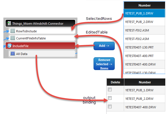
Task: Tick Delete checkbox for YETEST0407-400.DRW
Action: [110, 106]
